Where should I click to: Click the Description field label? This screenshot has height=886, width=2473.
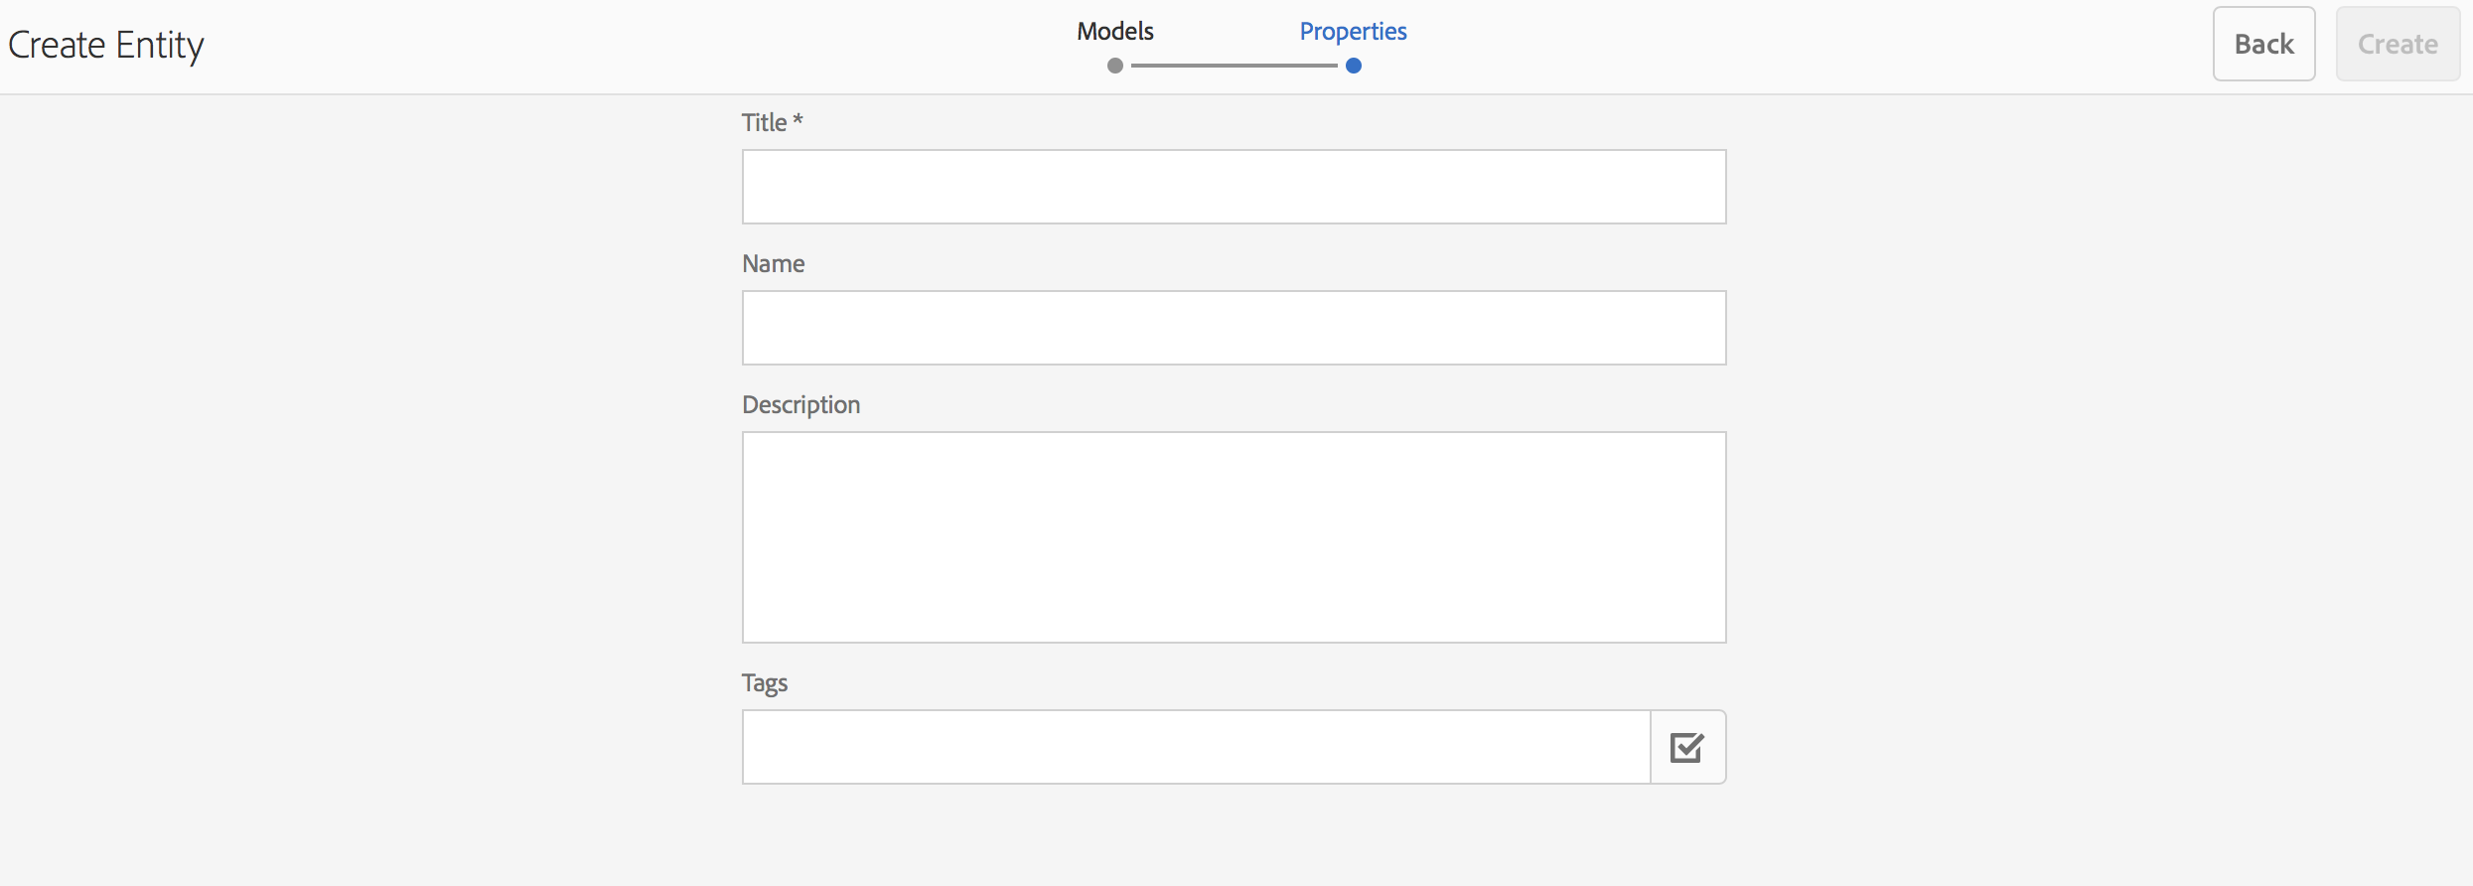800,405
